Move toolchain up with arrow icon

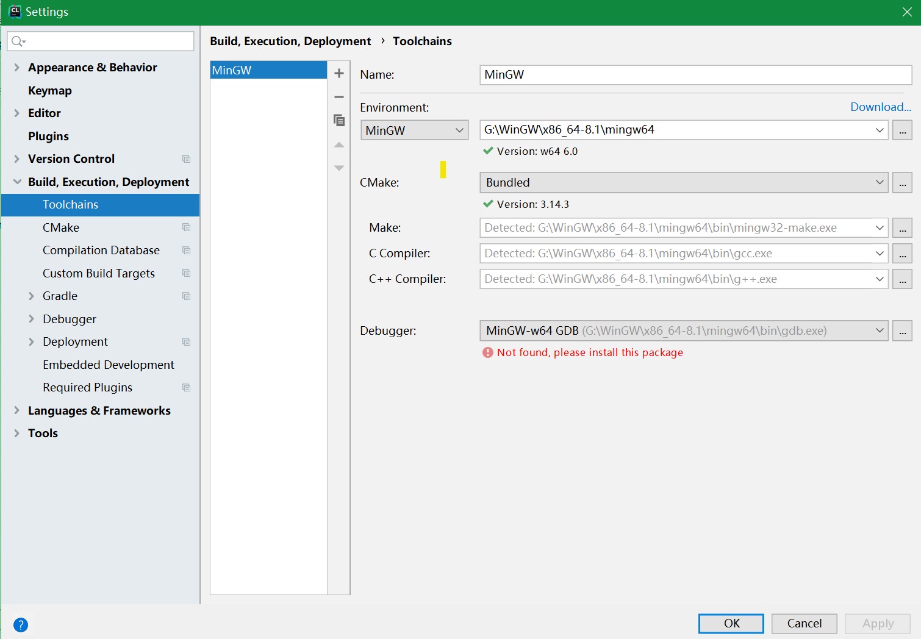pyautogui.click(x=339, y=145)
